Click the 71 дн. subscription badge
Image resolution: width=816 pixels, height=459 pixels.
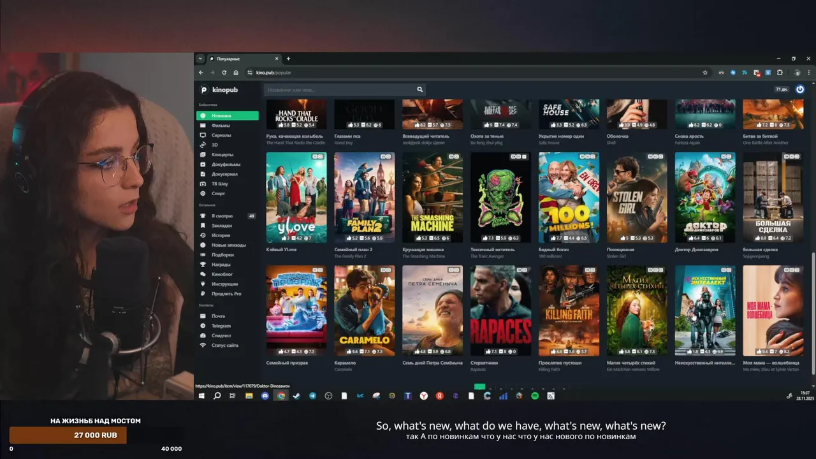point(781,89)
